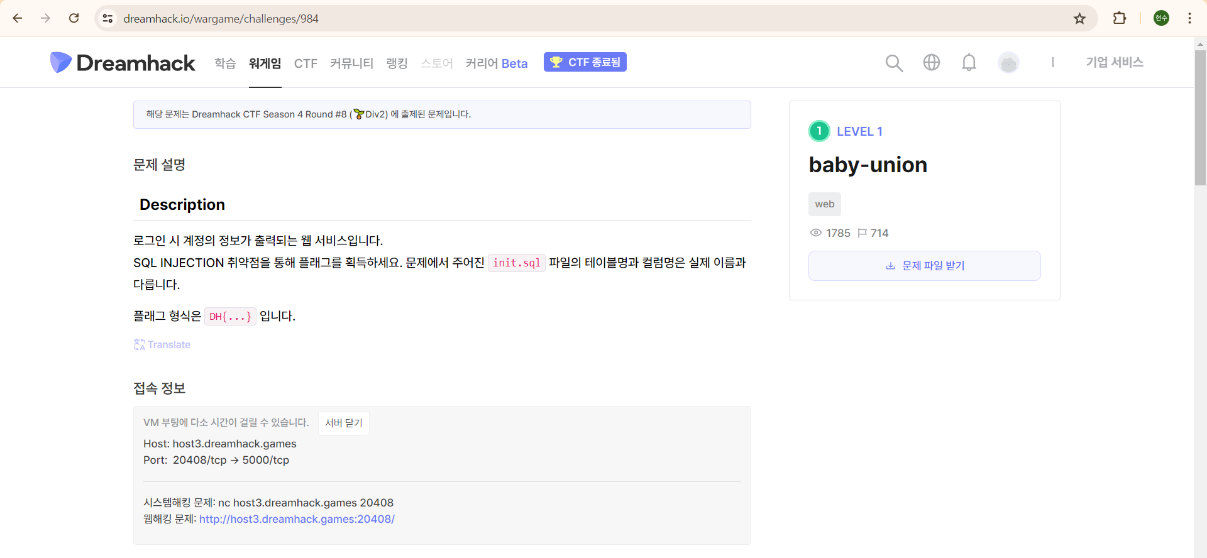
Task: Open the 학습 menu
Action: [x=225, y=63]
